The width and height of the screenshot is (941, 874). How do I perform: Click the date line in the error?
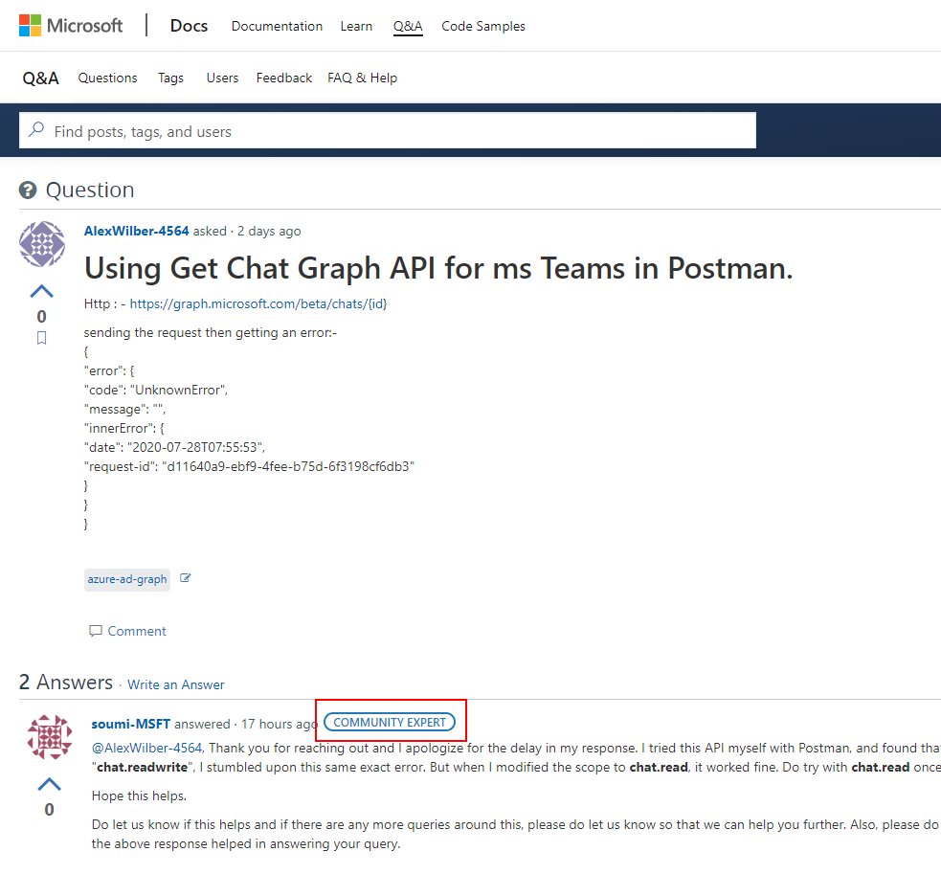coord(174,447)
